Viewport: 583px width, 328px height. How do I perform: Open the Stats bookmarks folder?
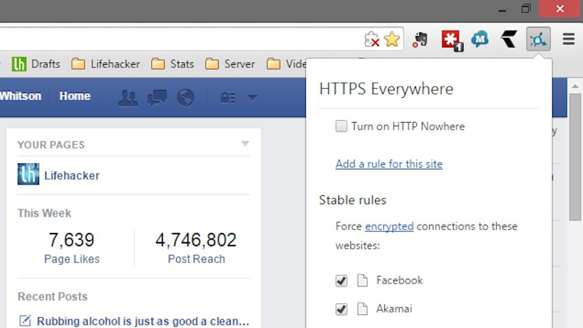click(x=172, y=64)
